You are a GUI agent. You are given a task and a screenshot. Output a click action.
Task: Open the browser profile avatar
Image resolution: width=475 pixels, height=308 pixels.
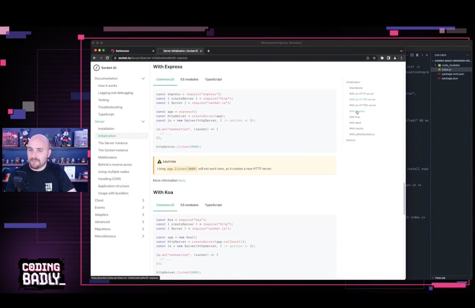point(395,58)
